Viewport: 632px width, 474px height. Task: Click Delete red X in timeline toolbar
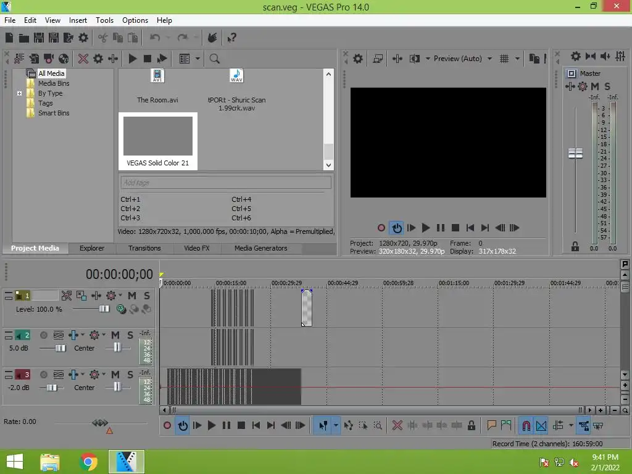coord(397,426)
